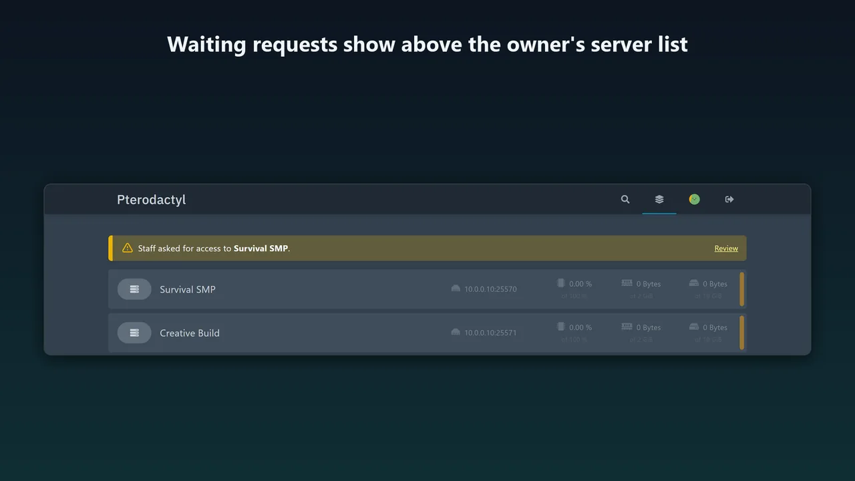Image resolution: width=855 pixels, height=481 pixels.
Task: Click the address 10.0.0.10:25570
Action: click(491, 289)
